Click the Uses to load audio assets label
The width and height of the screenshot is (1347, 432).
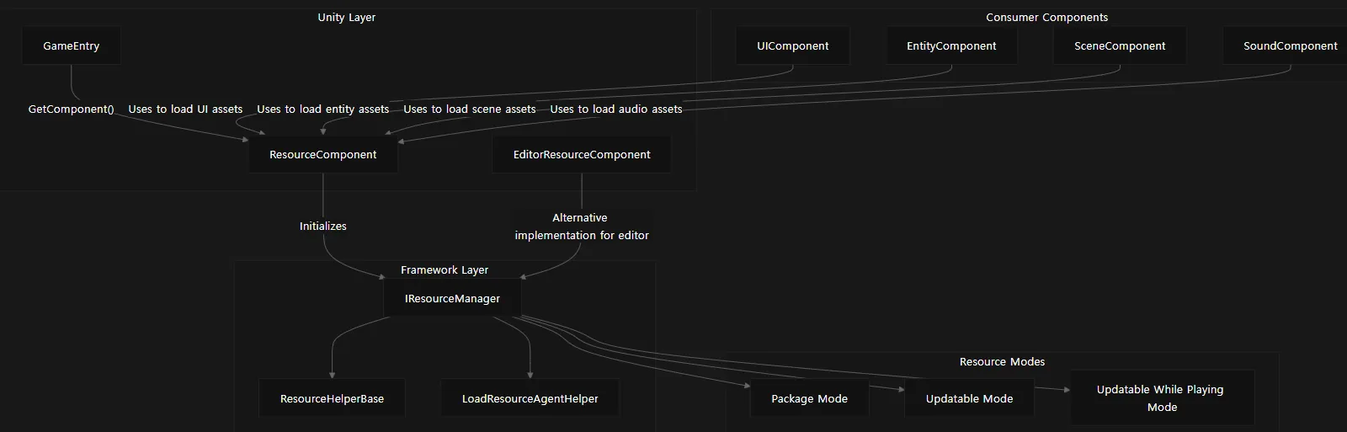[616, 109]
